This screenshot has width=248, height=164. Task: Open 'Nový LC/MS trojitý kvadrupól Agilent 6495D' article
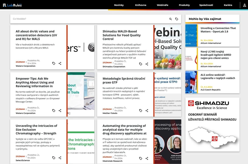[x=216, y=55]
